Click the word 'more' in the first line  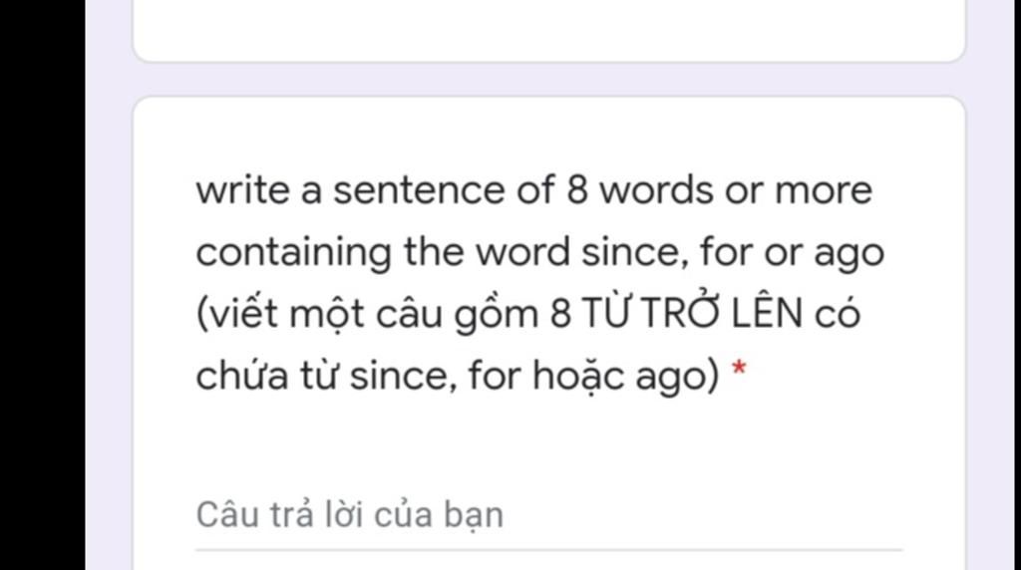click(x=823, y=190)
